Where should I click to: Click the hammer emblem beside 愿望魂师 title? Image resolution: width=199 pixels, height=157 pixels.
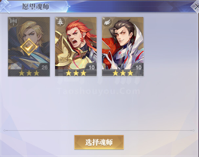click(5, 6)
